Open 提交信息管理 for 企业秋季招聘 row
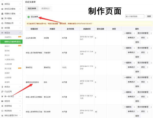 tap(143, 33)
